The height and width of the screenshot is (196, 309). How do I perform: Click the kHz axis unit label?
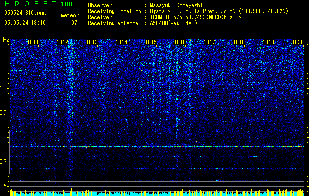coord(4,40)
